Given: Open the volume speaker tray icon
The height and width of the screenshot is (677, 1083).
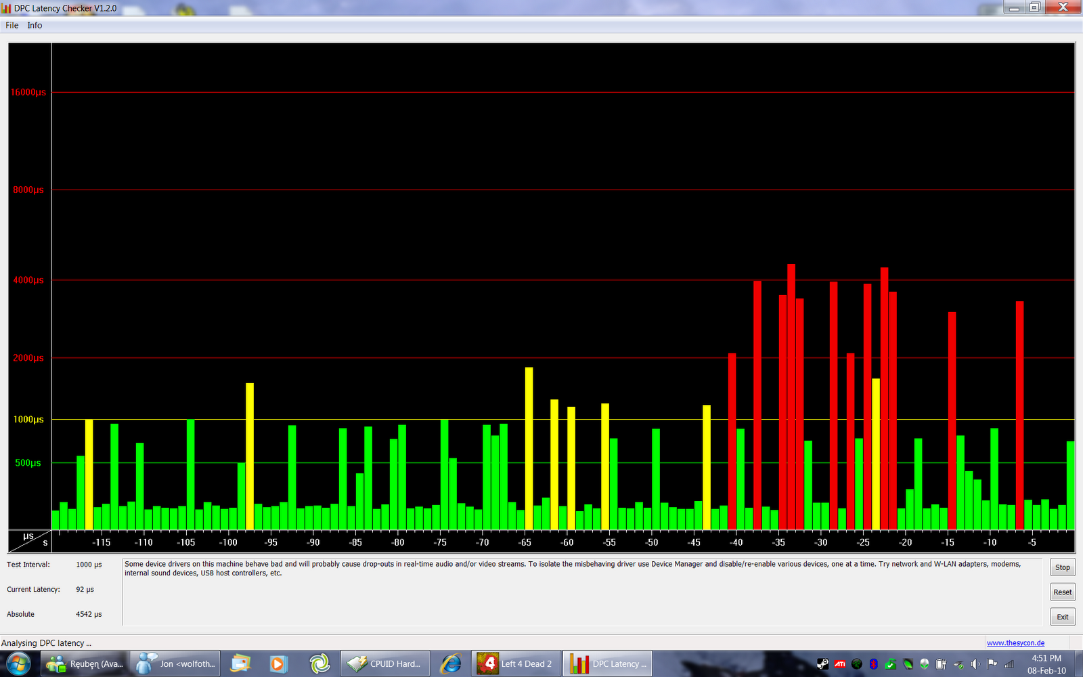Looking at the screenshot, I should (975, 664).
